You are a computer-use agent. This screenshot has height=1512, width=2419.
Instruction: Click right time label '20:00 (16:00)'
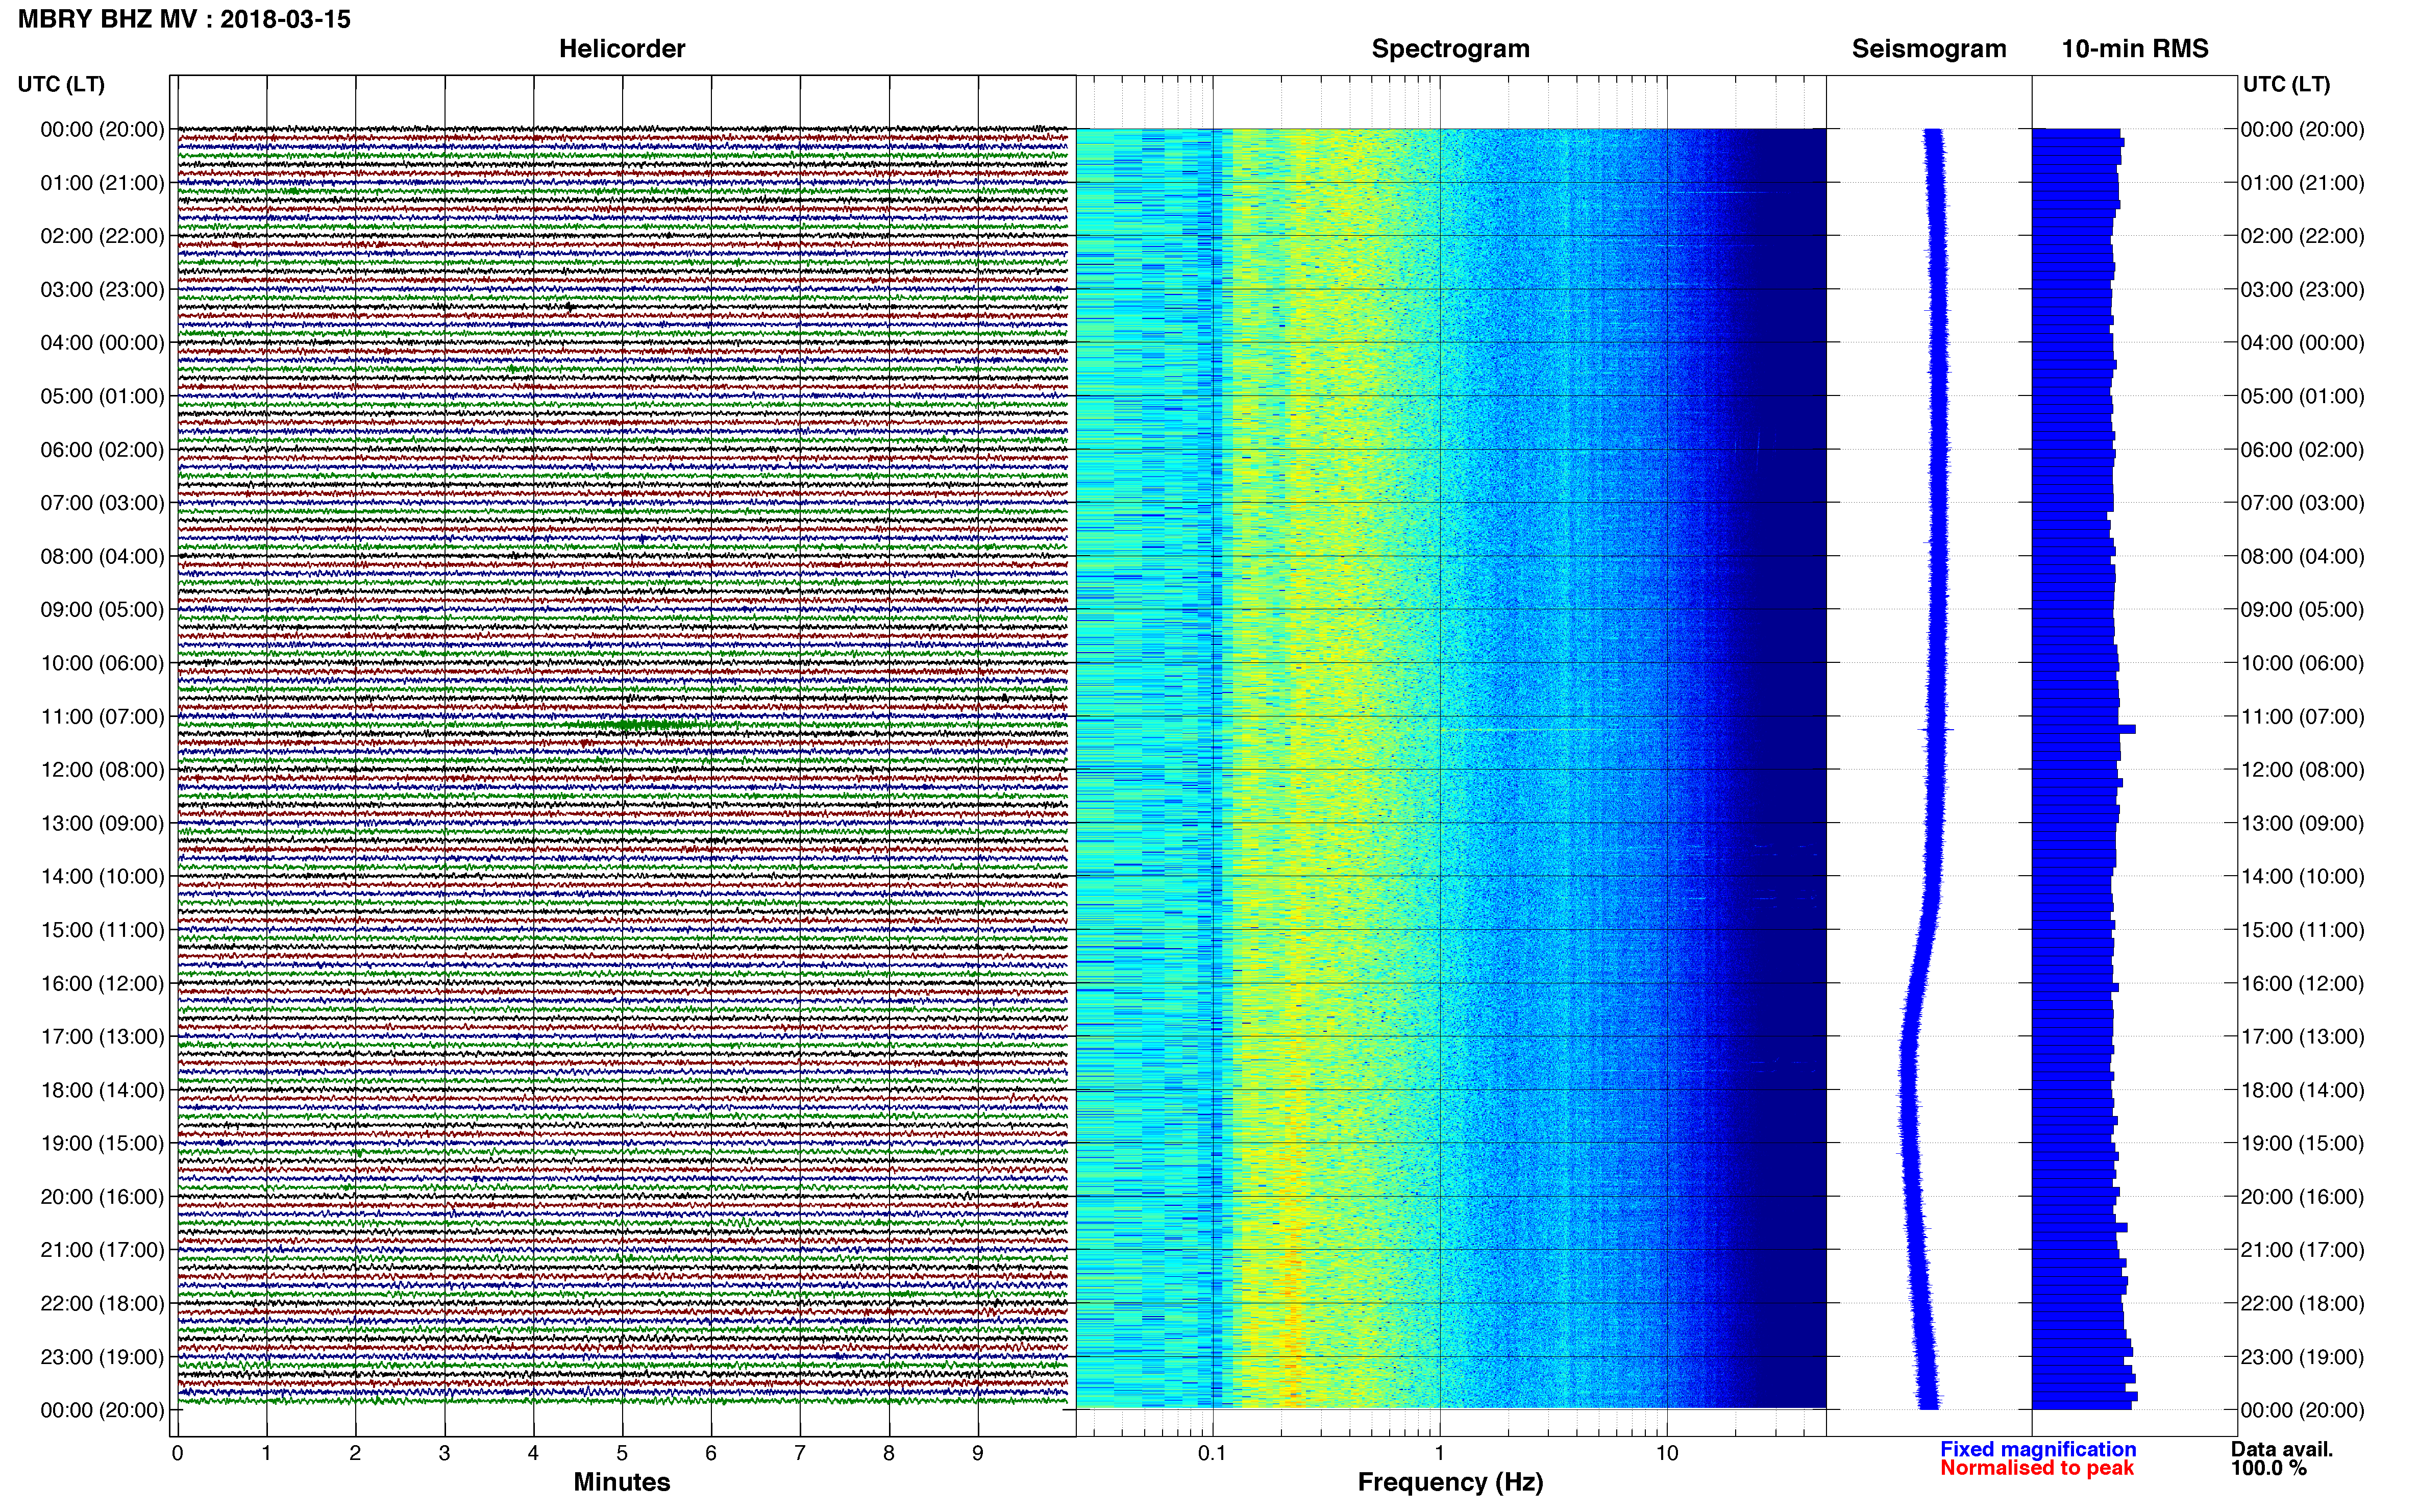click(x=2302, y=1197)
